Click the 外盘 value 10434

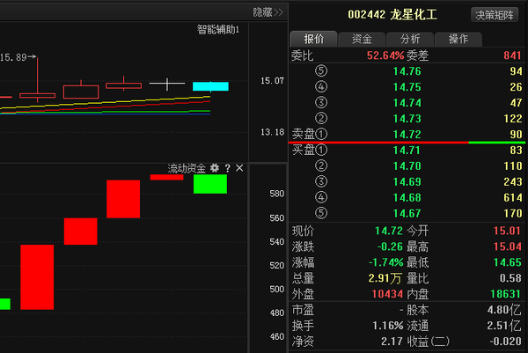387,294
